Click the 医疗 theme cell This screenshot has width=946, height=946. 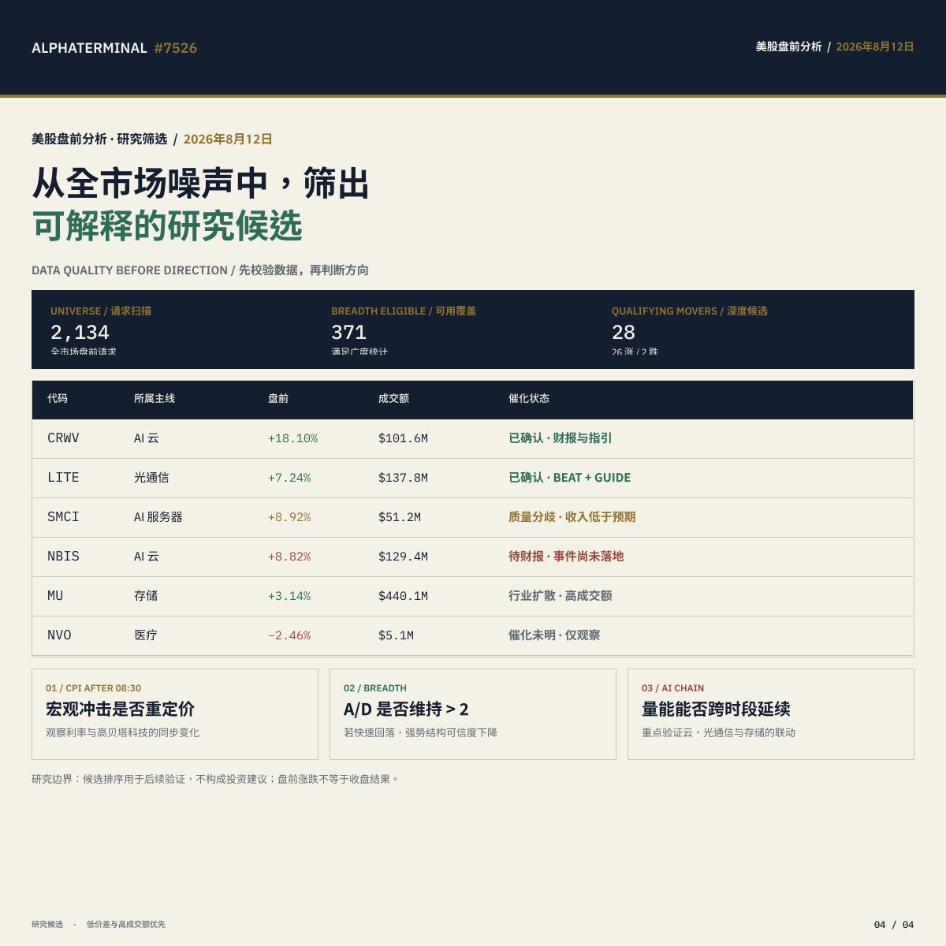pos(146,635)
